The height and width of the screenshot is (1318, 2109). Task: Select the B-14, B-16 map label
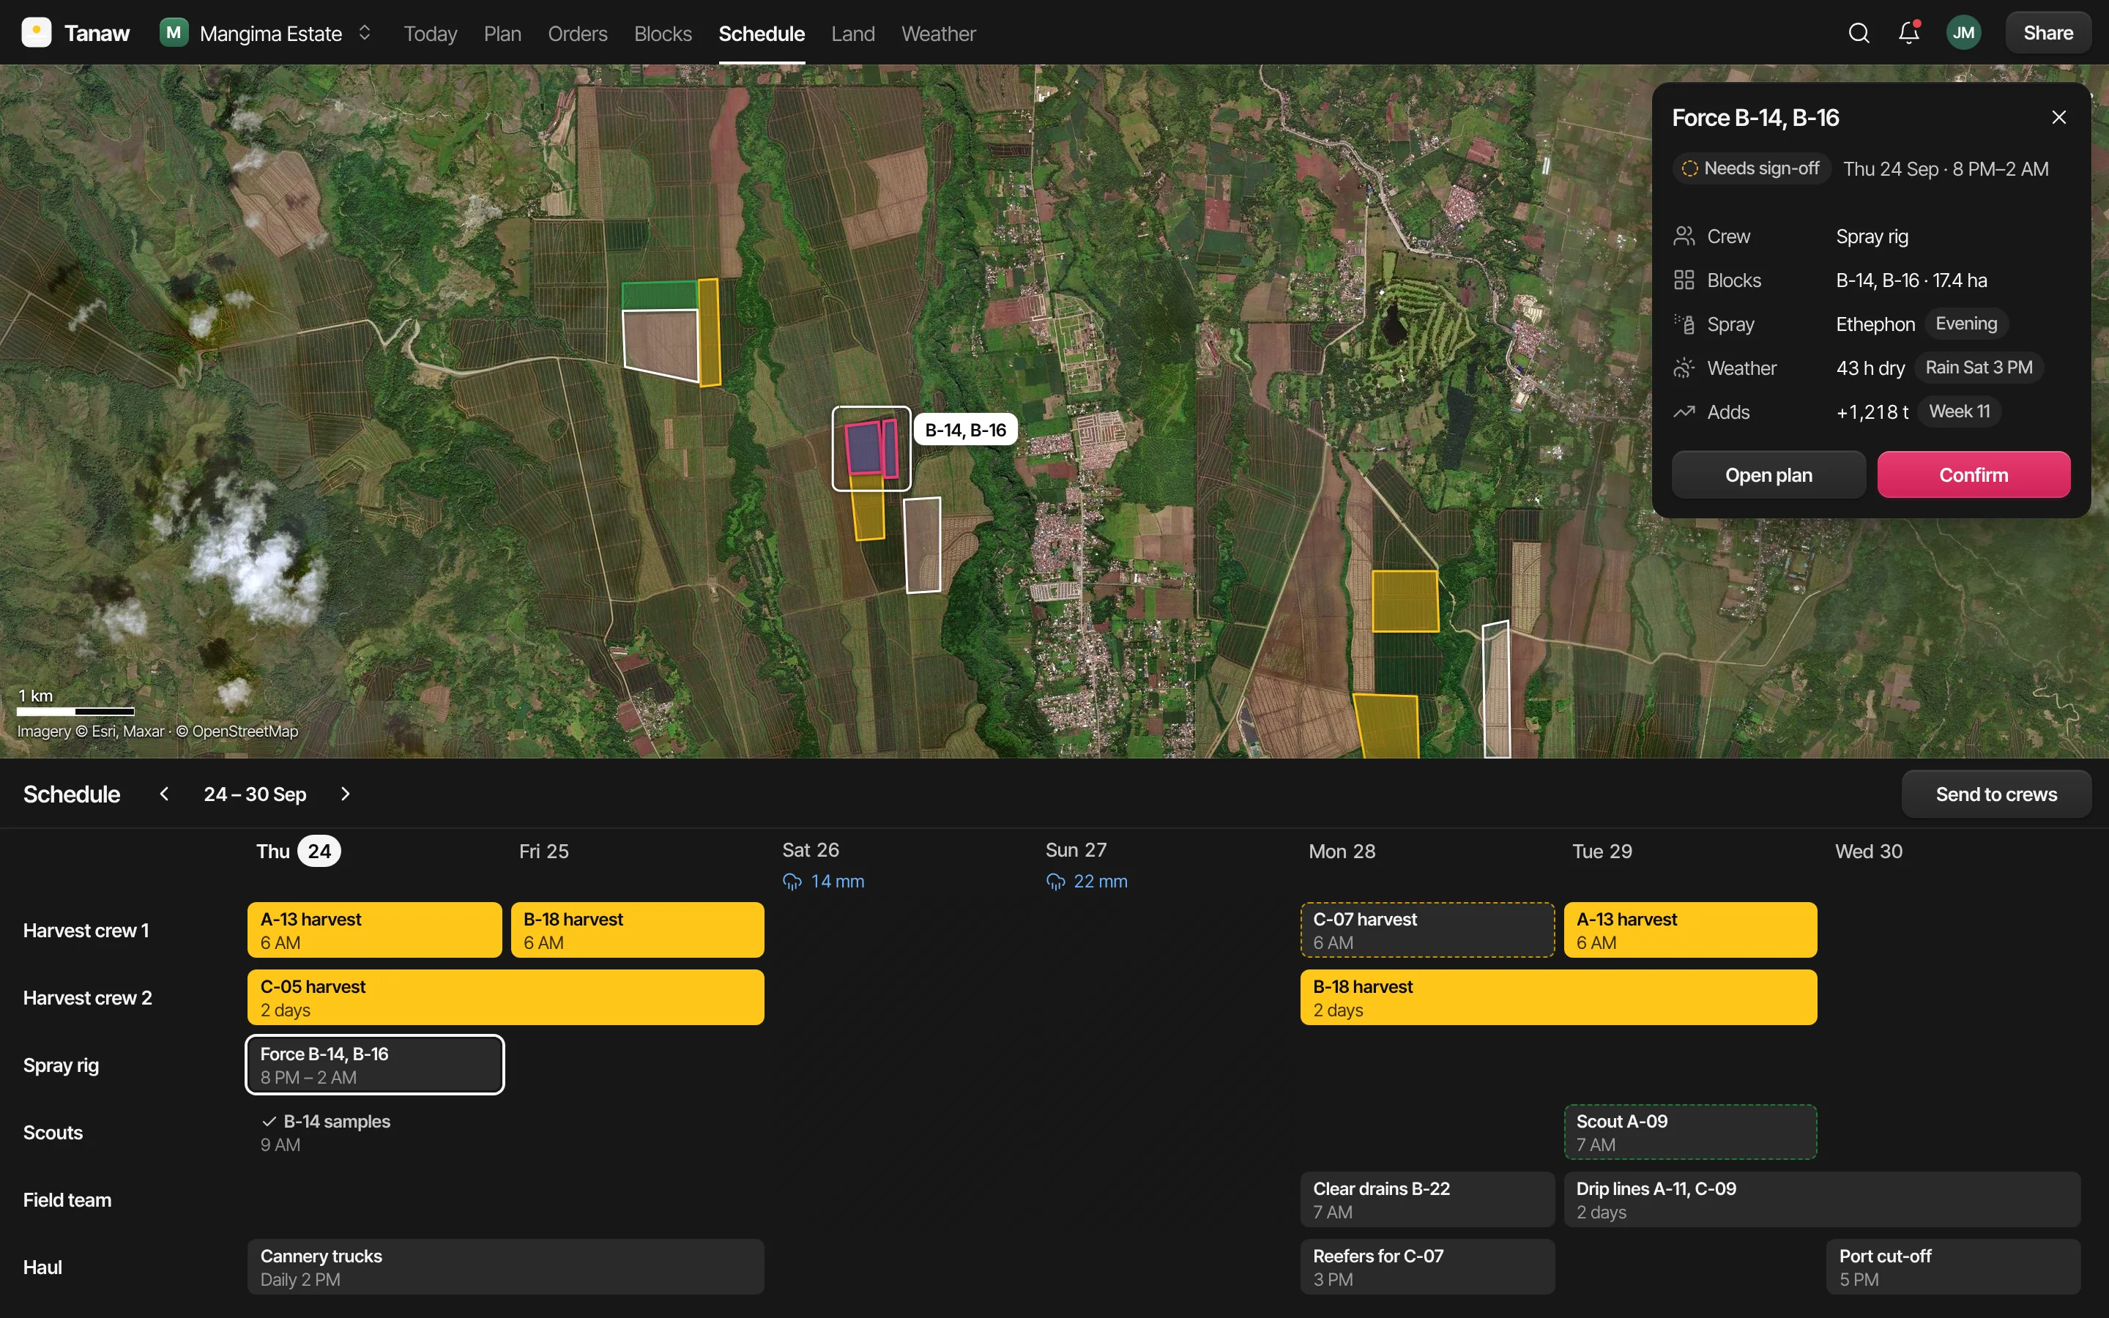coord(966,430)
